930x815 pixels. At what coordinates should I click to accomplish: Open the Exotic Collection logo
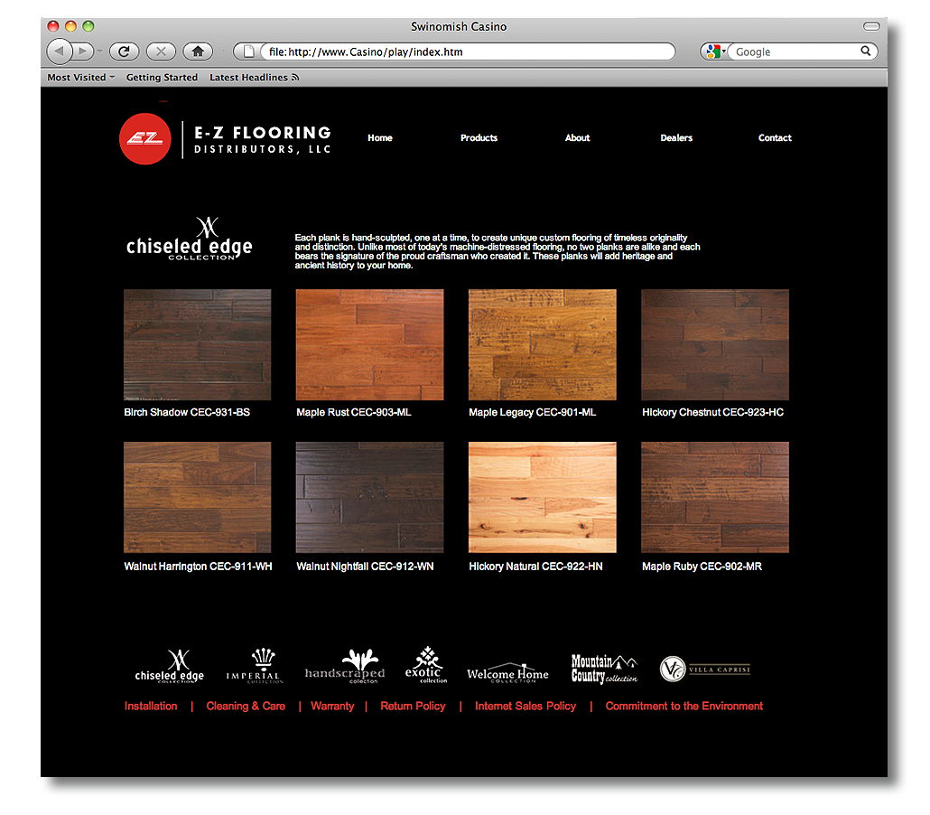(x=425, y=665)
